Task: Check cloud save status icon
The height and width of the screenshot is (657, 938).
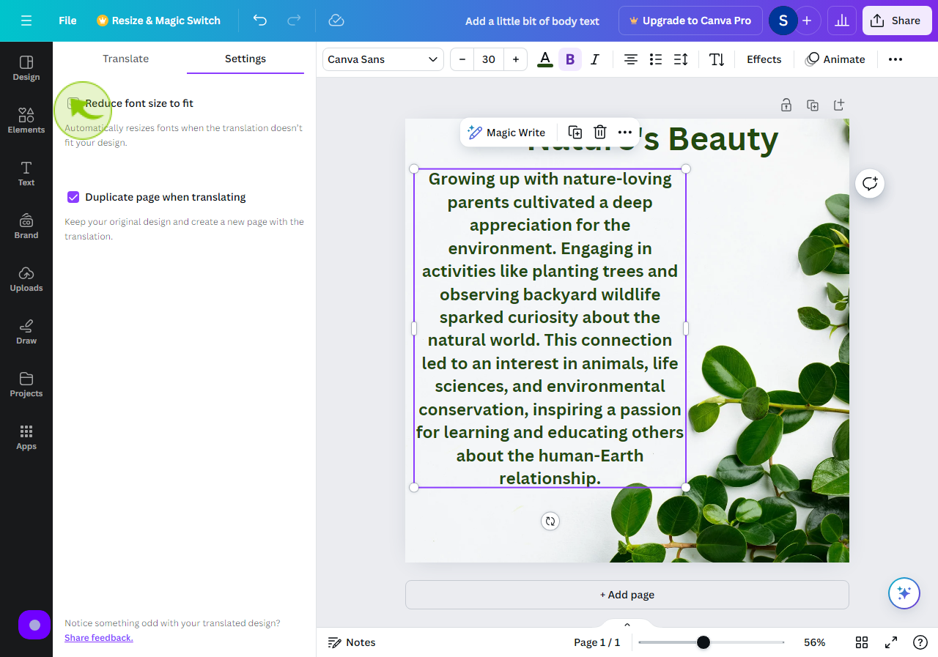Action: click(x=336, y=21)
